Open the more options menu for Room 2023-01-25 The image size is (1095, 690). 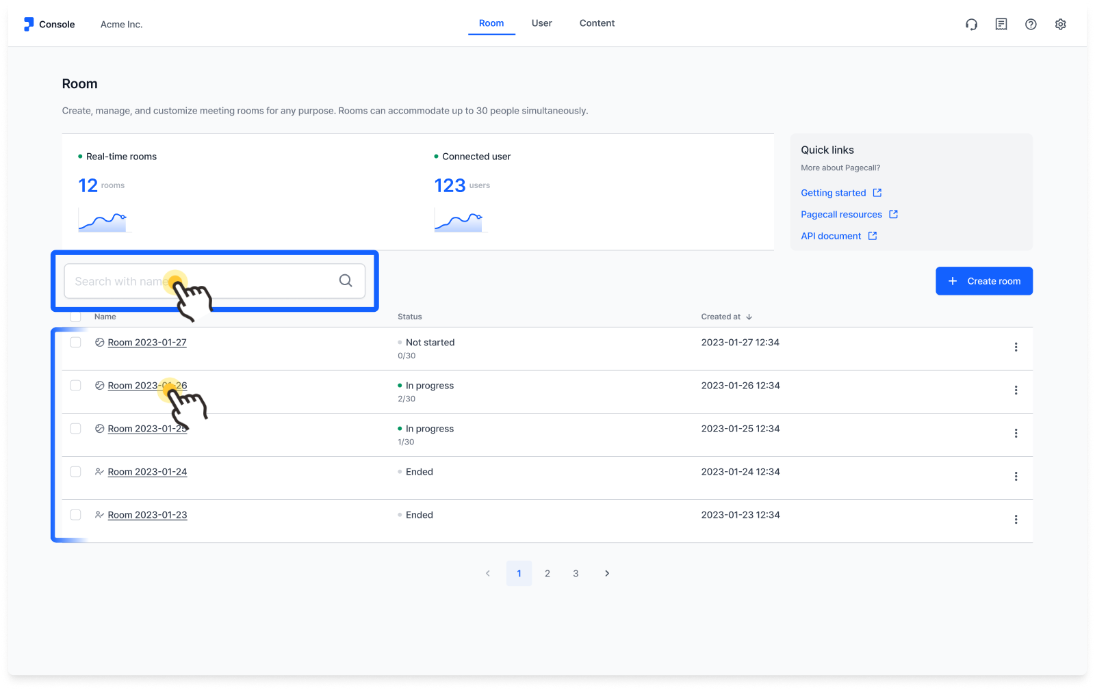pos(1016,434)
